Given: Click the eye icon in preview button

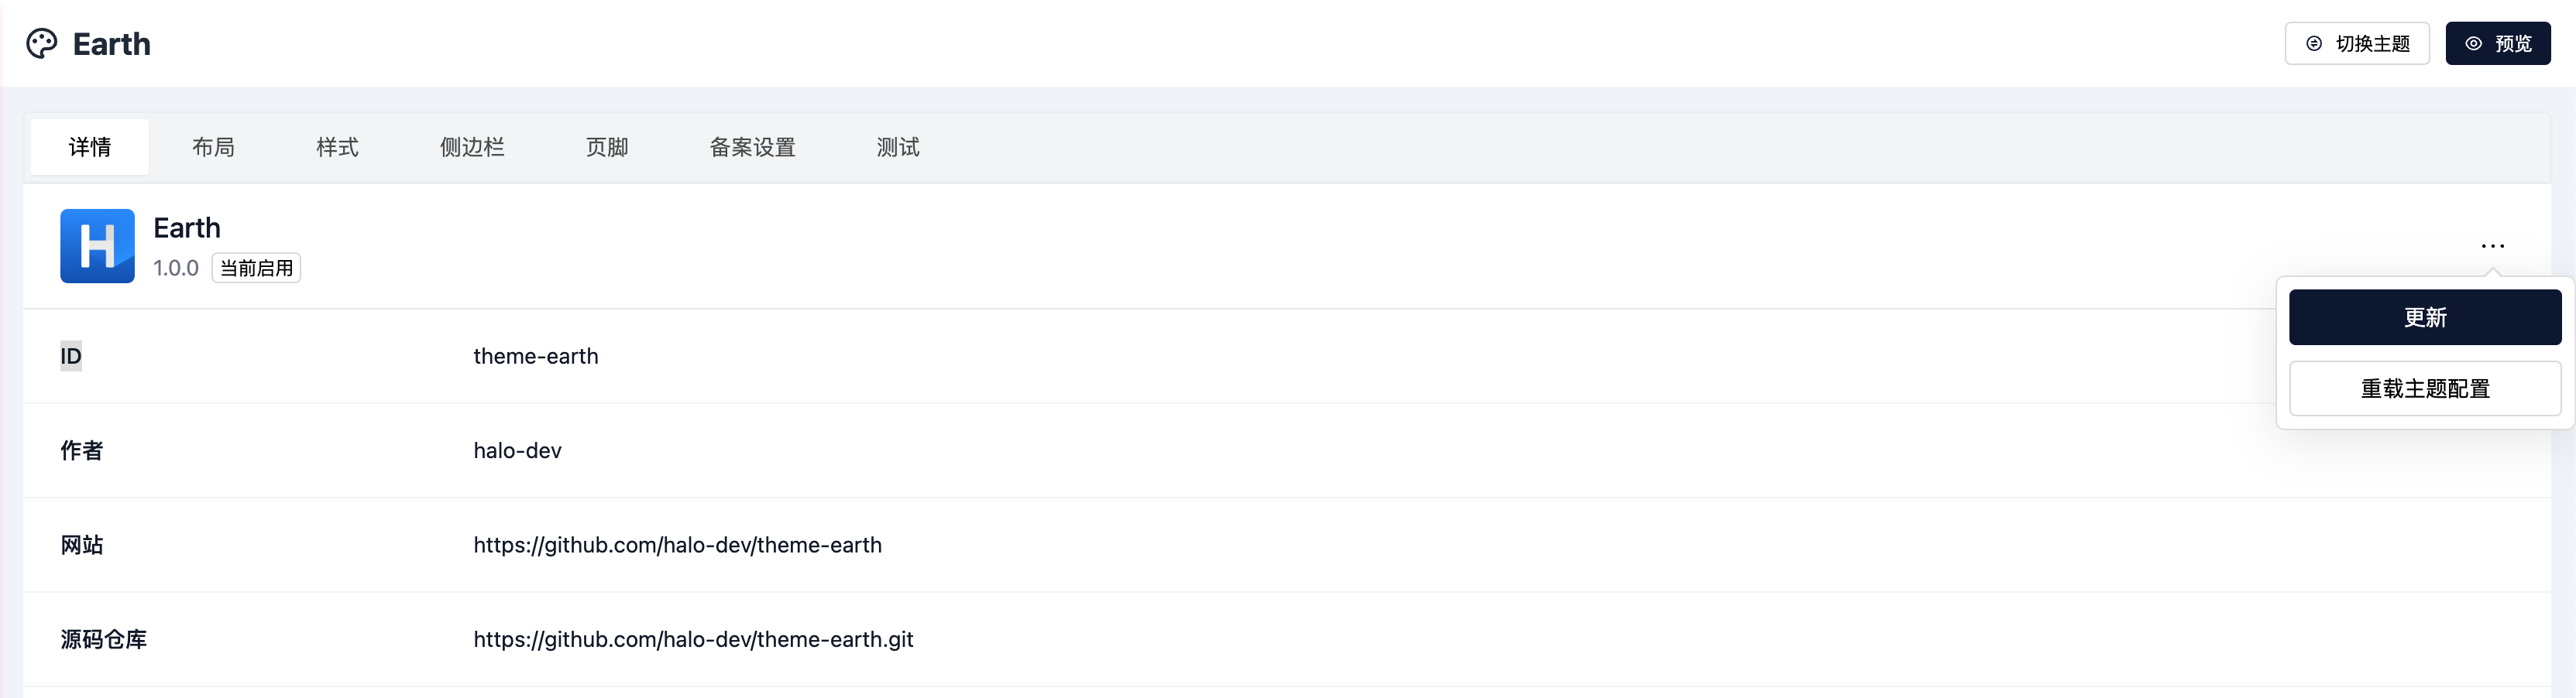Looking at the screenshot, I should pyautogui.click(x=2473, y=44).
